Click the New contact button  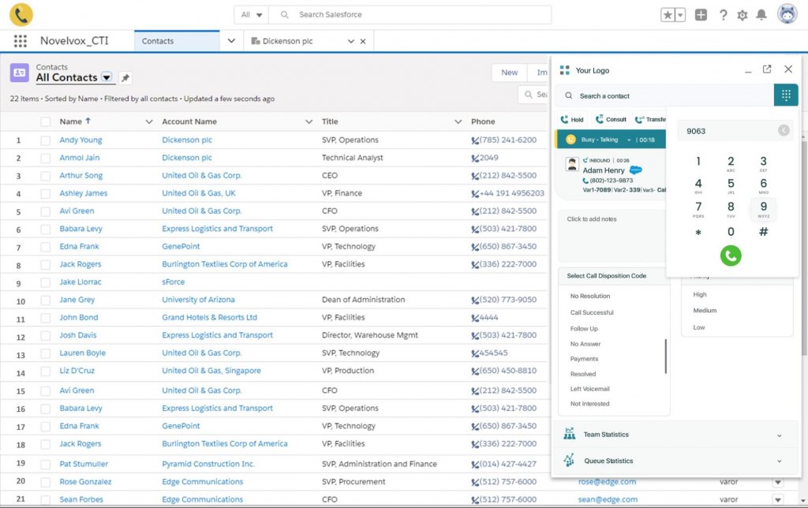pyautogui.click(x=510, y=73)
